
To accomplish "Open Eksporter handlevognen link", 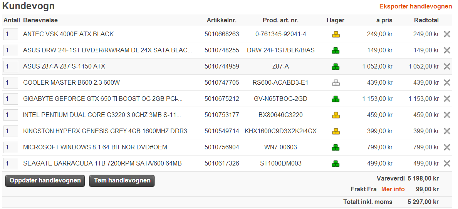I will pyautogui.click(x=416, y=7).
